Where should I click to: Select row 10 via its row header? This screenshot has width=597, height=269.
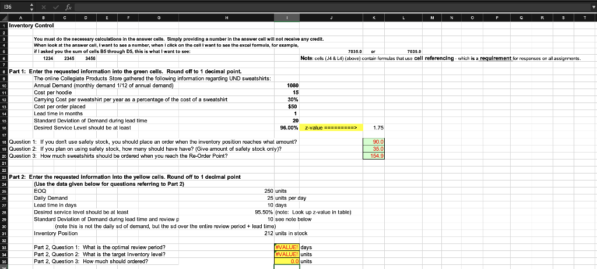point(4,86)
